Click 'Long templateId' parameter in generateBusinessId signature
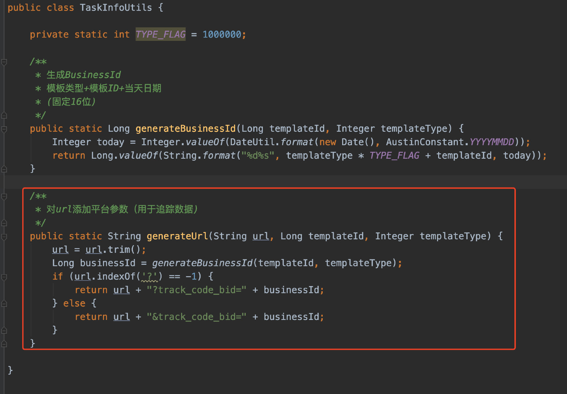 pos(283,128)
